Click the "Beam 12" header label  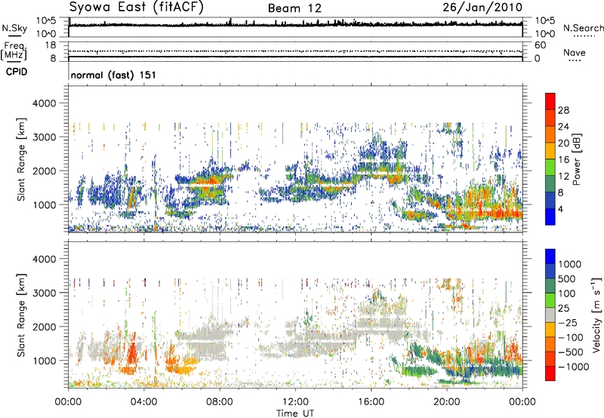(x=294, y=8)
